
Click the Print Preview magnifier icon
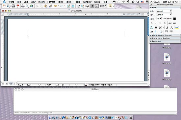pos(27,6)
